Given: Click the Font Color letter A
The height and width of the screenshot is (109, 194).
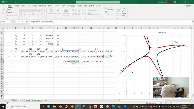Looking at the screenshot, I should tap(42, 14).
